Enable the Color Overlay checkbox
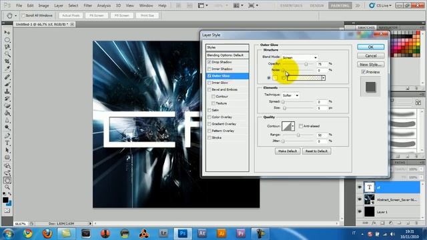427x240 pixels. coord(209,117)
